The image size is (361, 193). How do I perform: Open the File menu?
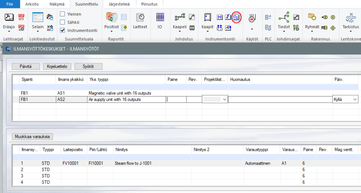(x=10, y=4)
